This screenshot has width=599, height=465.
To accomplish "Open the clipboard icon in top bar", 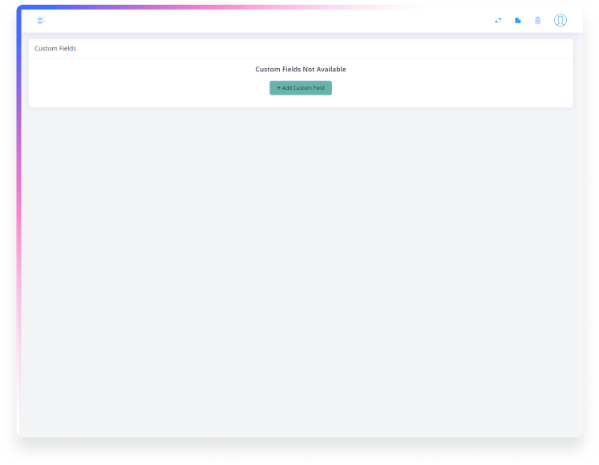I will click(x=538, y=20).
